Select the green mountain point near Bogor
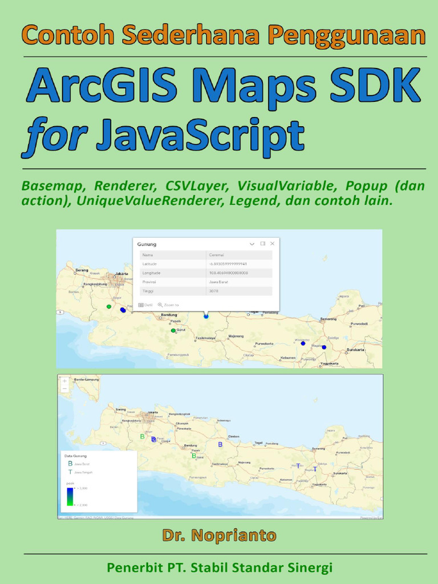 click(x=109, y=306)
